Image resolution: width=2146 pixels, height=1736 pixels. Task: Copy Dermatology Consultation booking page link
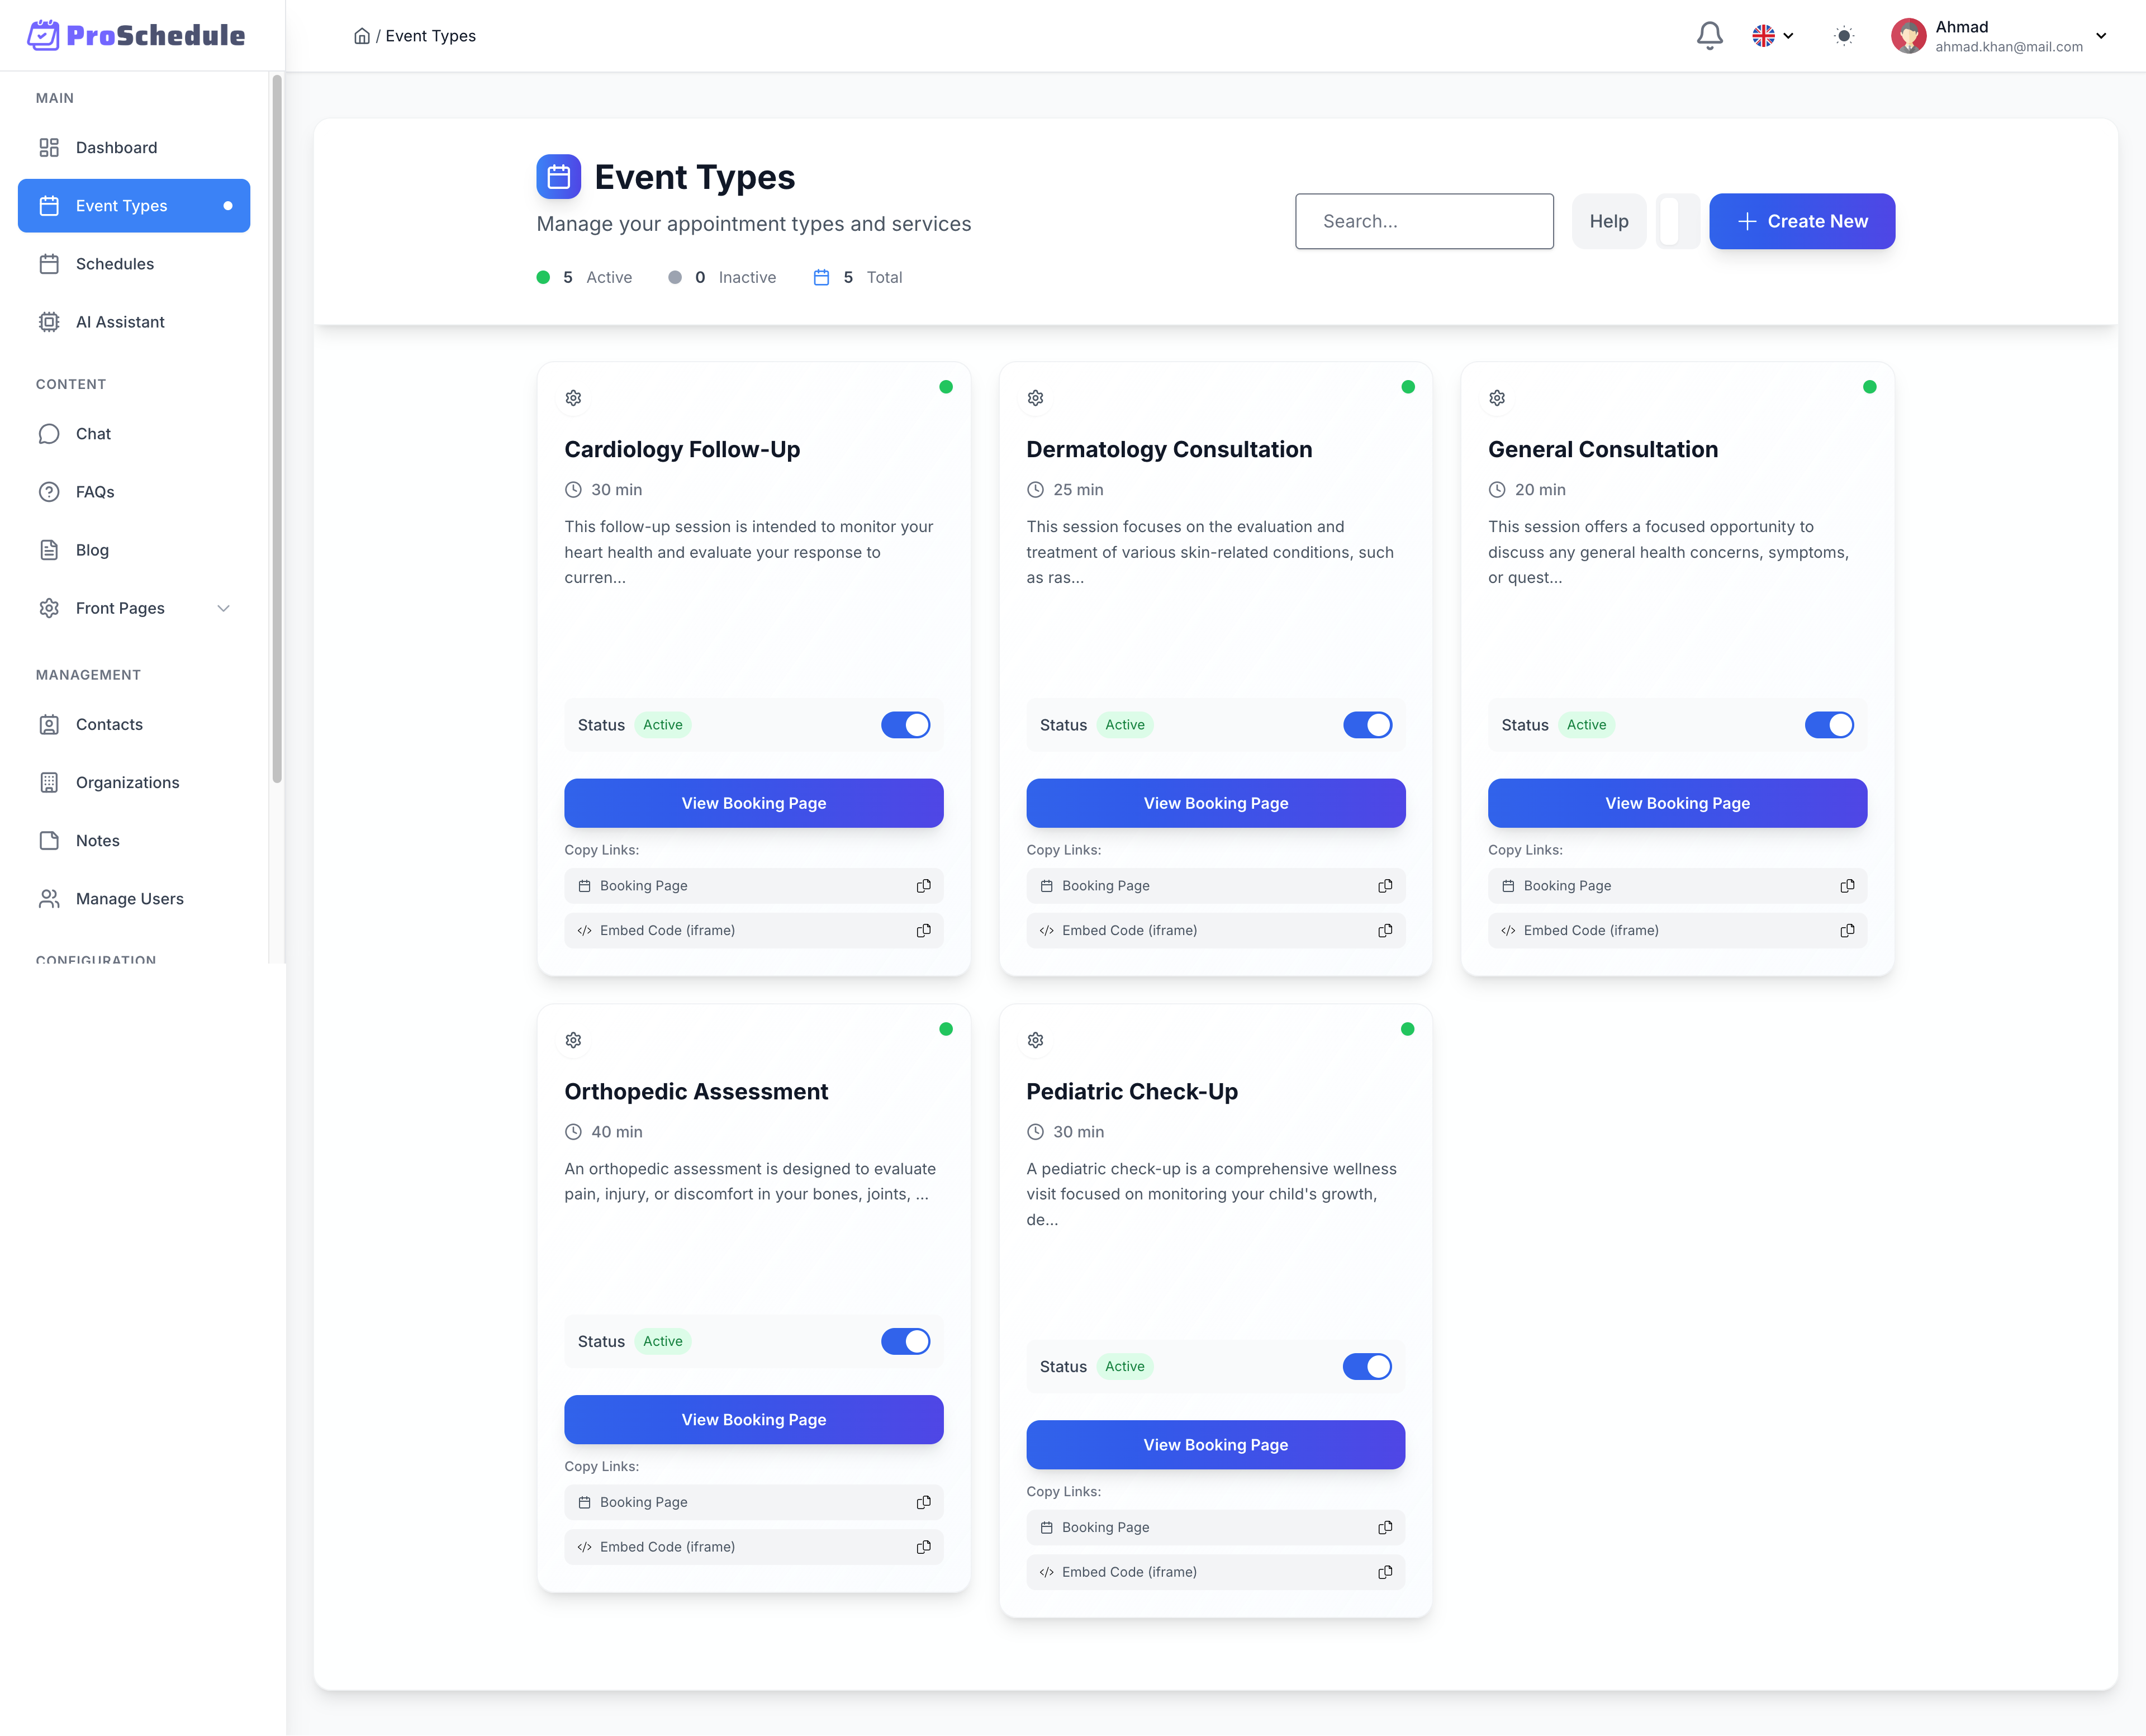click(x=1384, y=886)
